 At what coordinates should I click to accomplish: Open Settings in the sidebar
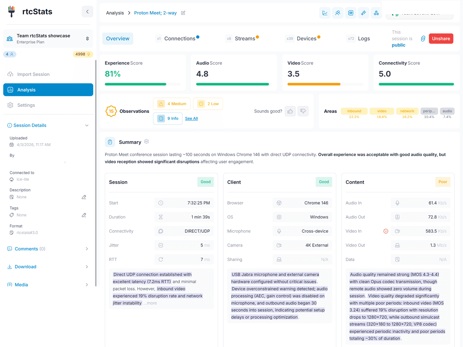[x=48, y=105]
